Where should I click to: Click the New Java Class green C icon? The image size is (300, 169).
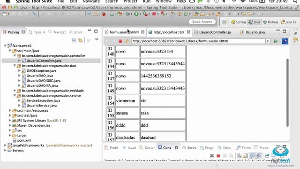186,14
